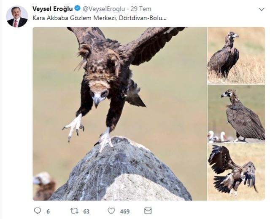Click the blue verified badge
The image size is (270, 219).
pyautogui.click(x=78, y=8)
